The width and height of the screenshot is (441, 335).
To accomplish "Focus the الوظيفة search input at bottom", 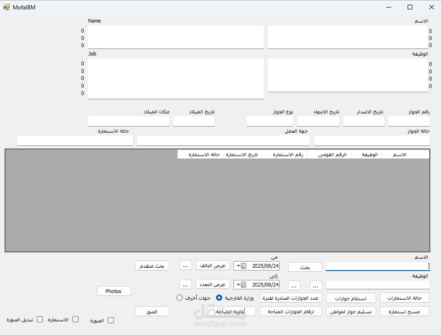I will coord(378,285).
